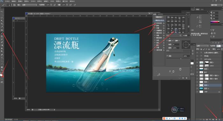Image resolution: width=223 pixels, height=121 pixels.
Task: Open the 基本功能 workspace dropdown
Action: (216, 5)
